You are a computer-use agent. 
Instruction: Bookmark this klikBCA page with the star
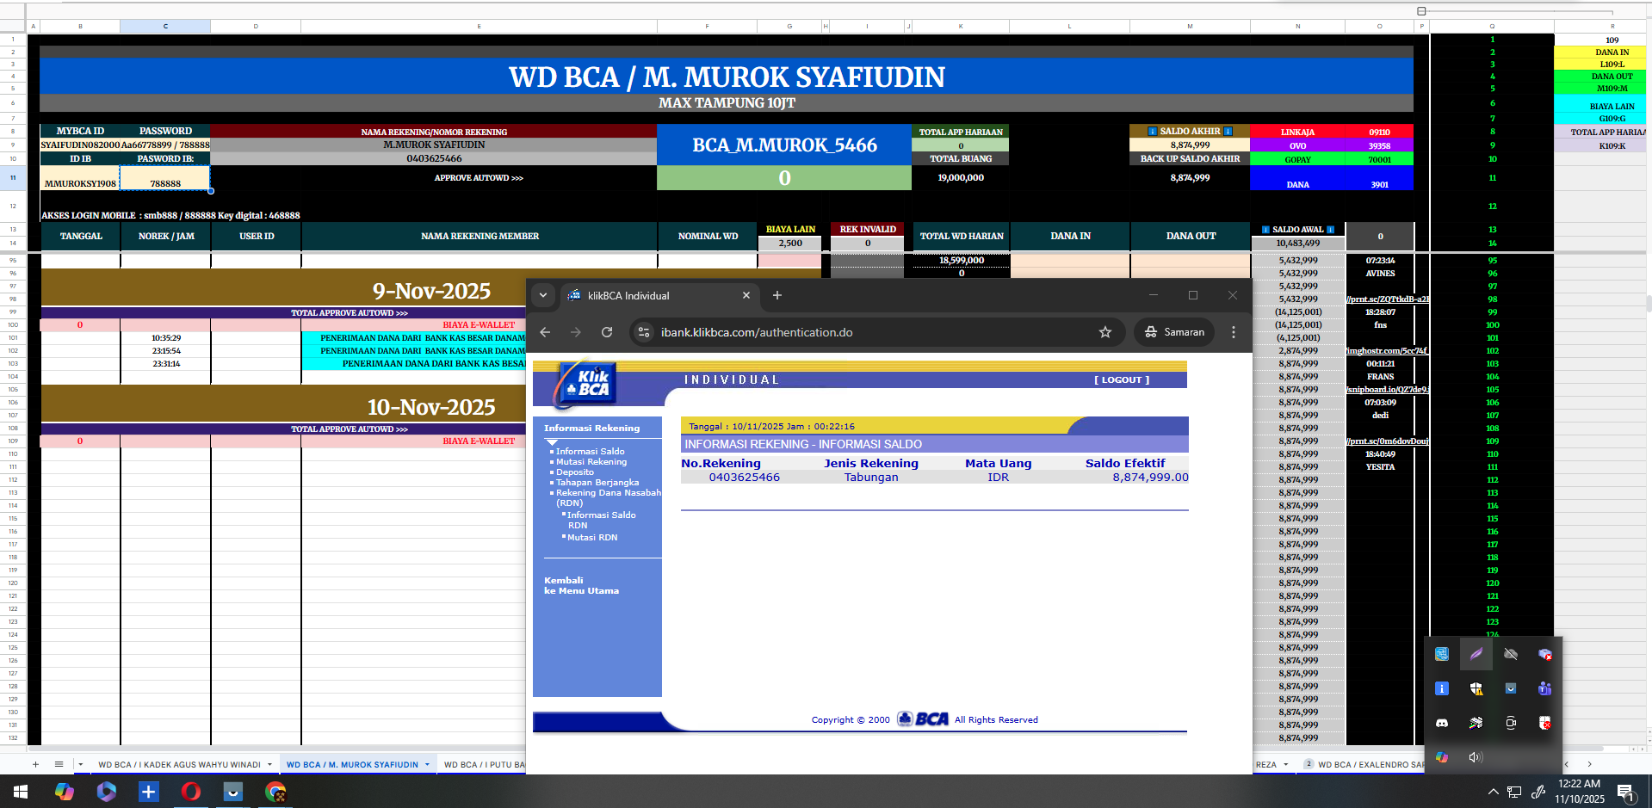1105,332
